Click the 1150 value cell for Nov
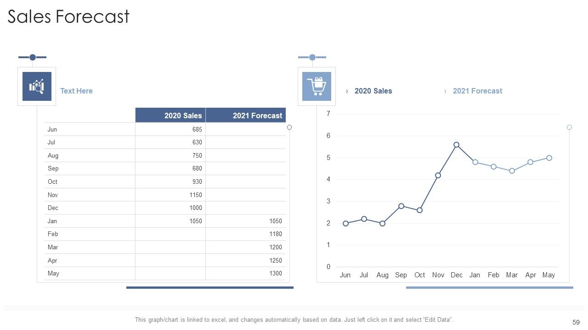The width and height of the screenshot is (588, 330). (x=170, y=195)
